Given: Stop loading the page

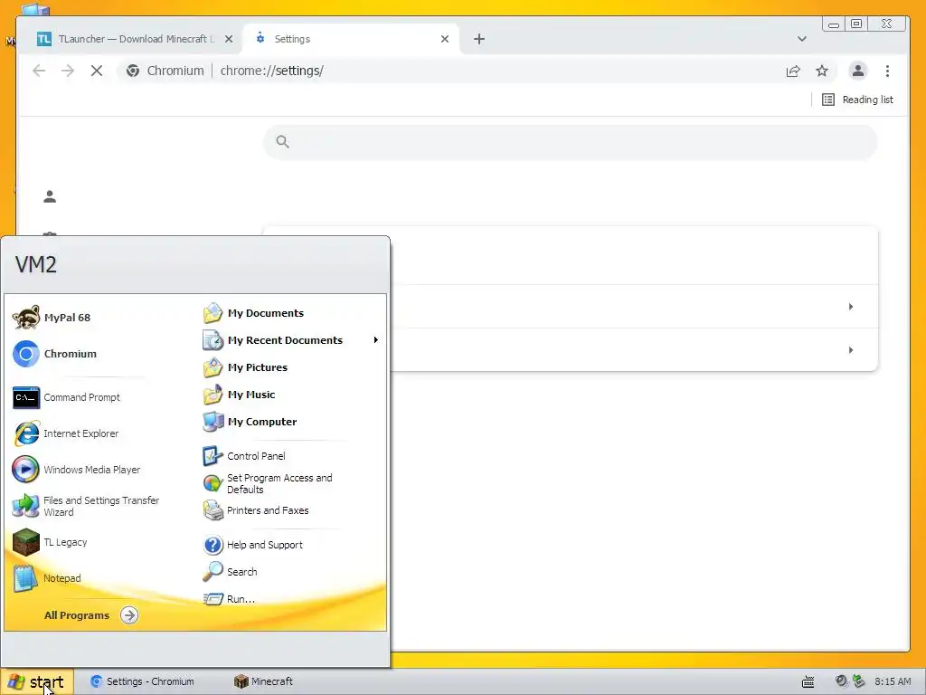Looking at the screenshot, I should tap(97, 71).
